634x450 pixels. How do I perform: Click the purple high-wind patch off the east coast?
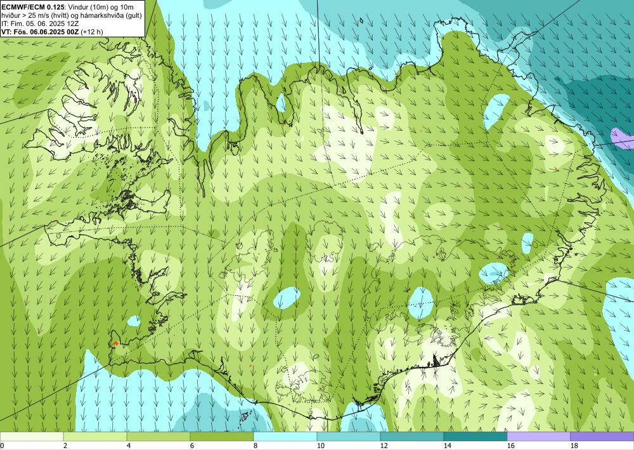(x=623, y=139)
